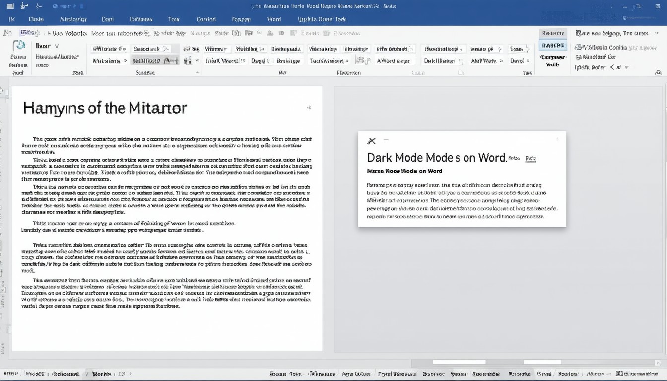Open the 'Word' ribbon tab

point(274,19)
